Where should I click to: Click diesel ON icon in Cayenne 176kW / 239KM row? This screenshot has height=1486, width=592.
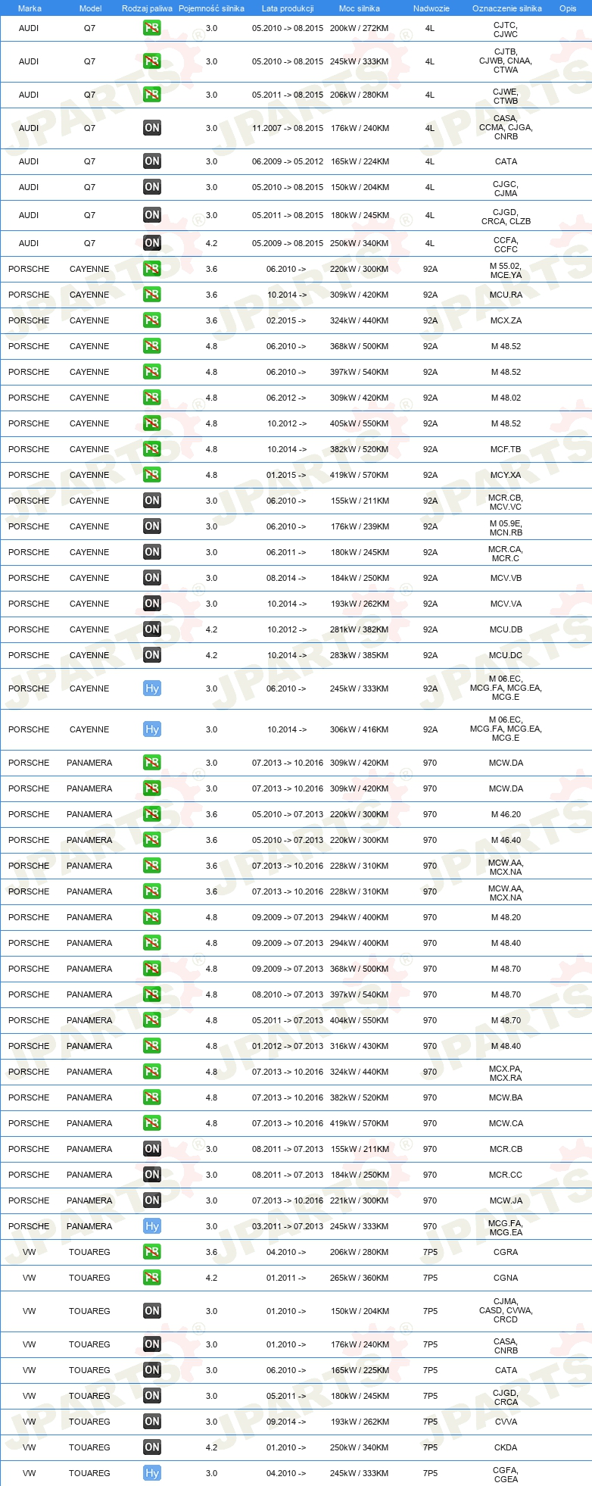152,526
